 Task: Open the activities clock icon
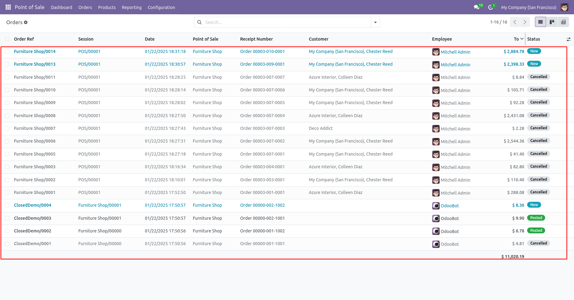click(491, 7)
